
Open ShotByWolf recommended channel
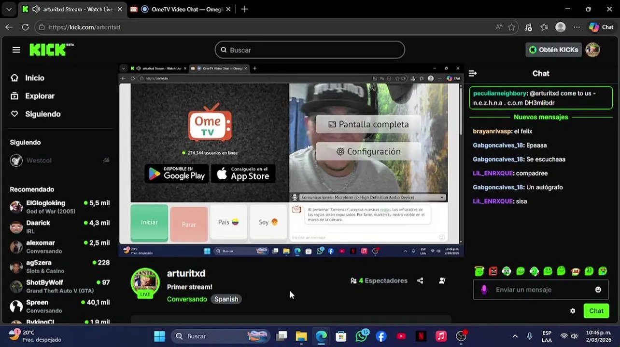(60, 286)
